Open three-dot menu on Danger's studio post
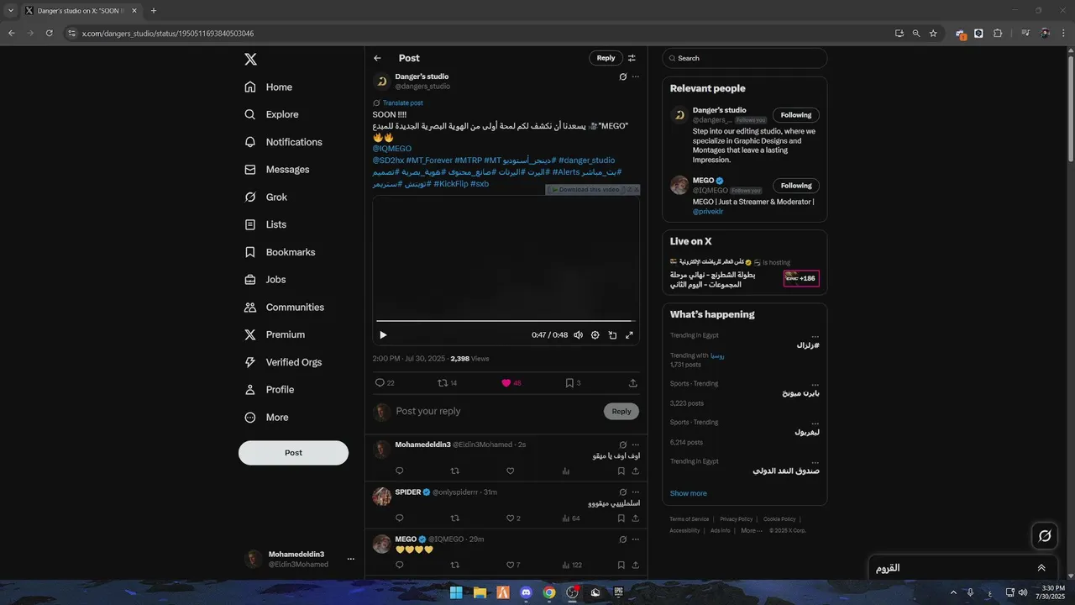 coord(636,76)
